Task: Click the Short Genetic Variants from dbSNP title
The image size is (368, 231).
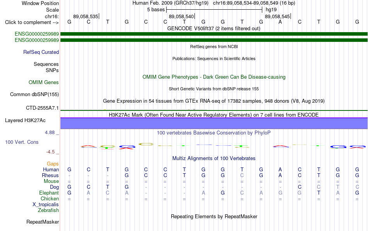Action: (x=214, y=89)
